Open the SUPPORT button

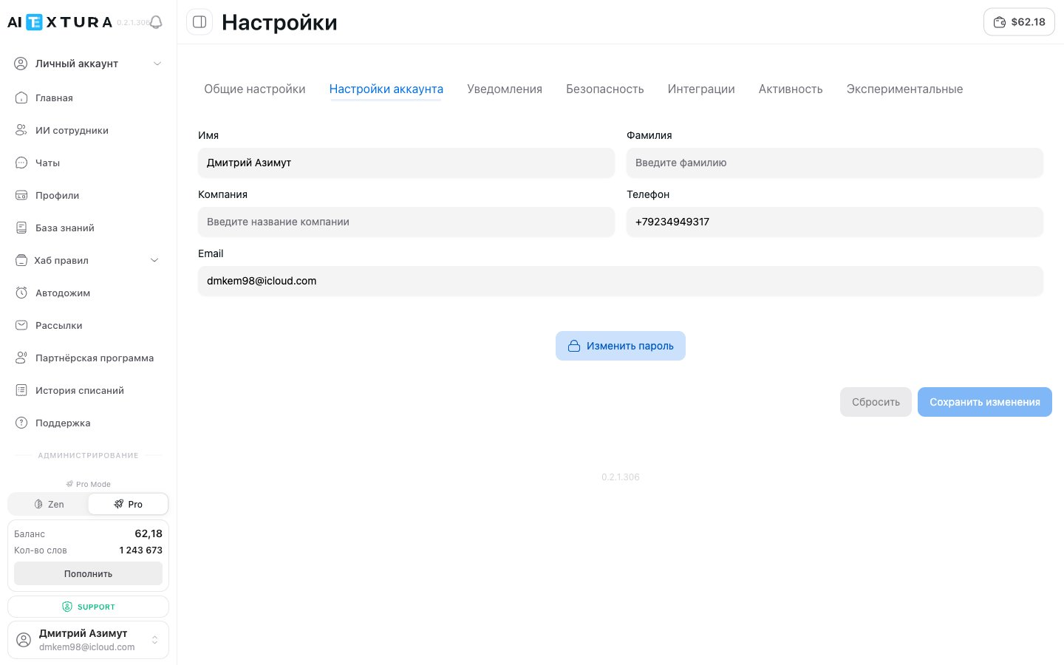(88, 607)
